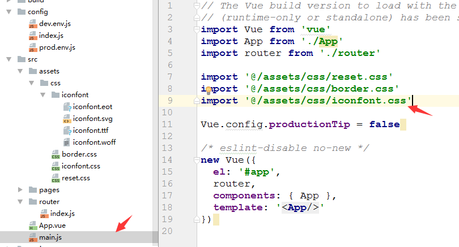Click the lightbulb intention icon on line 8
This screenshot has width=459, height=247.
pos(209,89)
